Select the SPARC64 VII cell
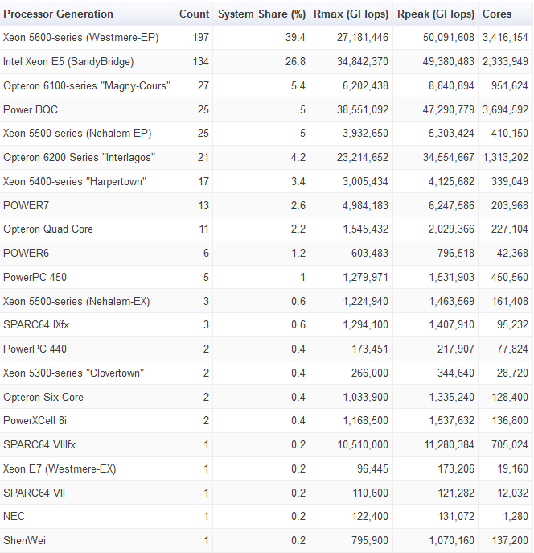Screen dimensions: 534x553 click(34, 493)
